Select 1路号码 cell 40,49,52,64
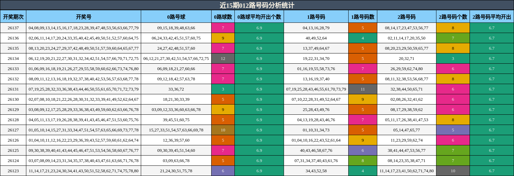514x176 pixels. [x=316, y=38]
